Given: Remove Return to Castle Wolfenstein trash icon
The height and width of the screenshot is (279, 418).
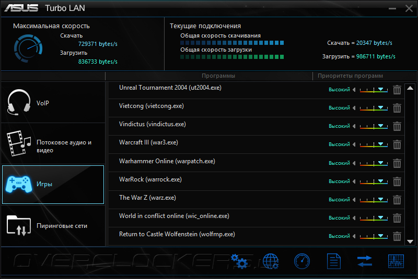Looking at the screenshot, I should click(x=397, y=236).
